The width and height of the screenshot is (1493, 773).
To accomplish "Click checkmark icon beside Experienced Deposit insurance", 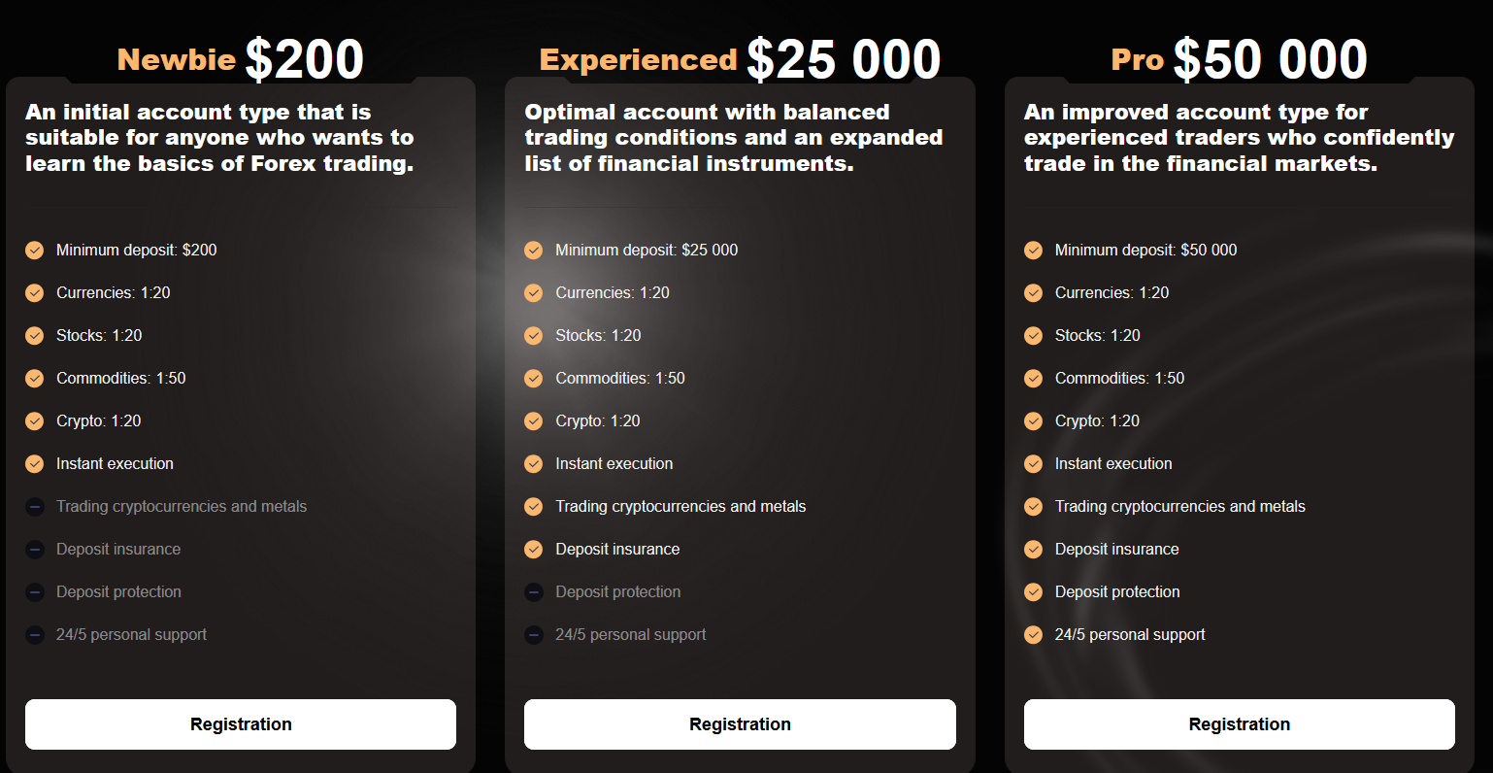I will click(534, 550).
